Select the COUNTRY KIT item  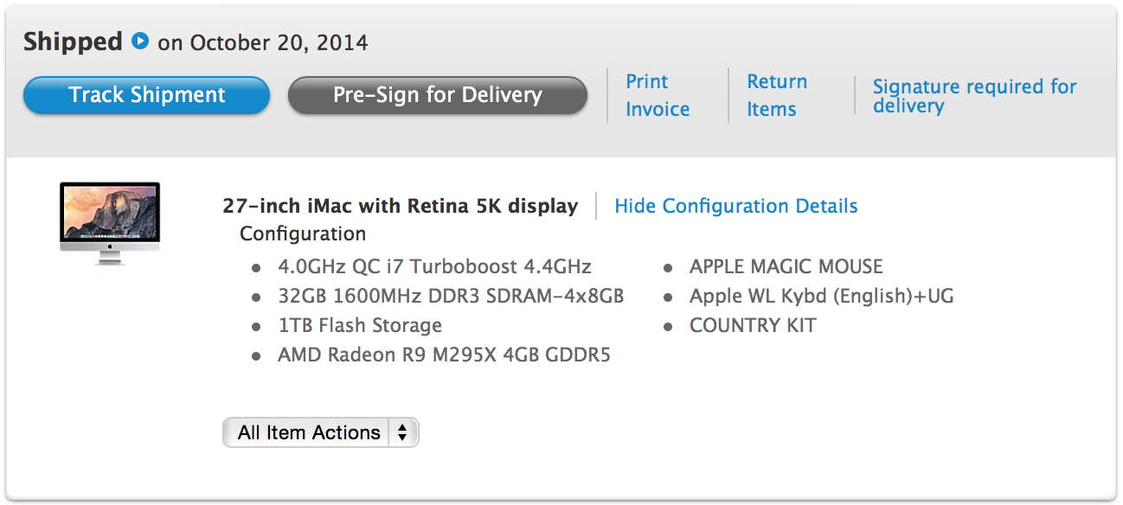pyautogui.click(x=752, y=325)
